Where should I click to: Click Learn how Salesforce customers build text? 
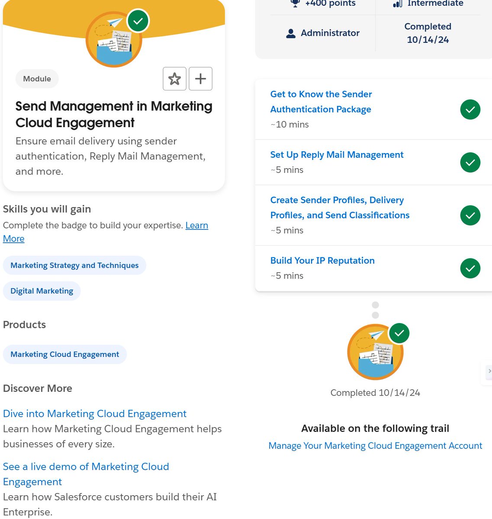tap(110, 504)
